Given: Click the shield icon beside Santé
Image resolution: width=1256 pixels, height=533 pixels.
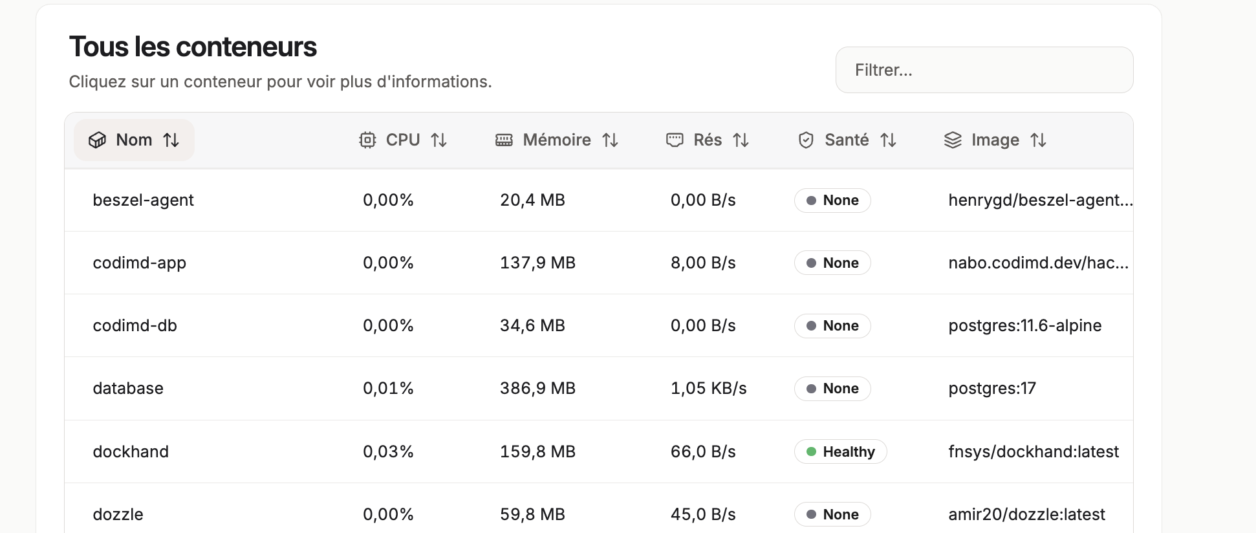Looking at the screenshot, I should pos(806,140).
